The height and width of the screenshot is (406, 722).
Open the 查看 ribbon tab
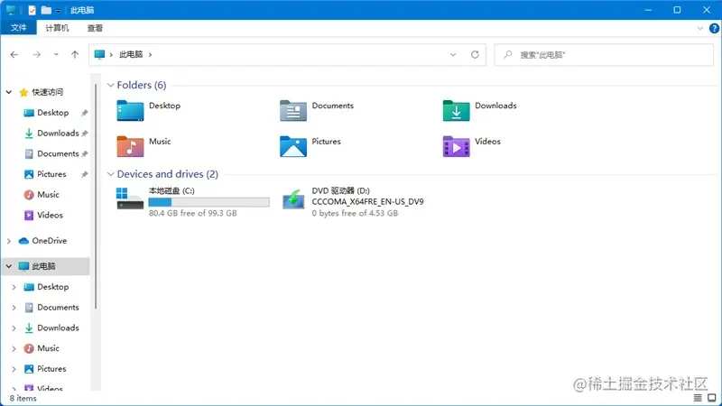(95, 28)
